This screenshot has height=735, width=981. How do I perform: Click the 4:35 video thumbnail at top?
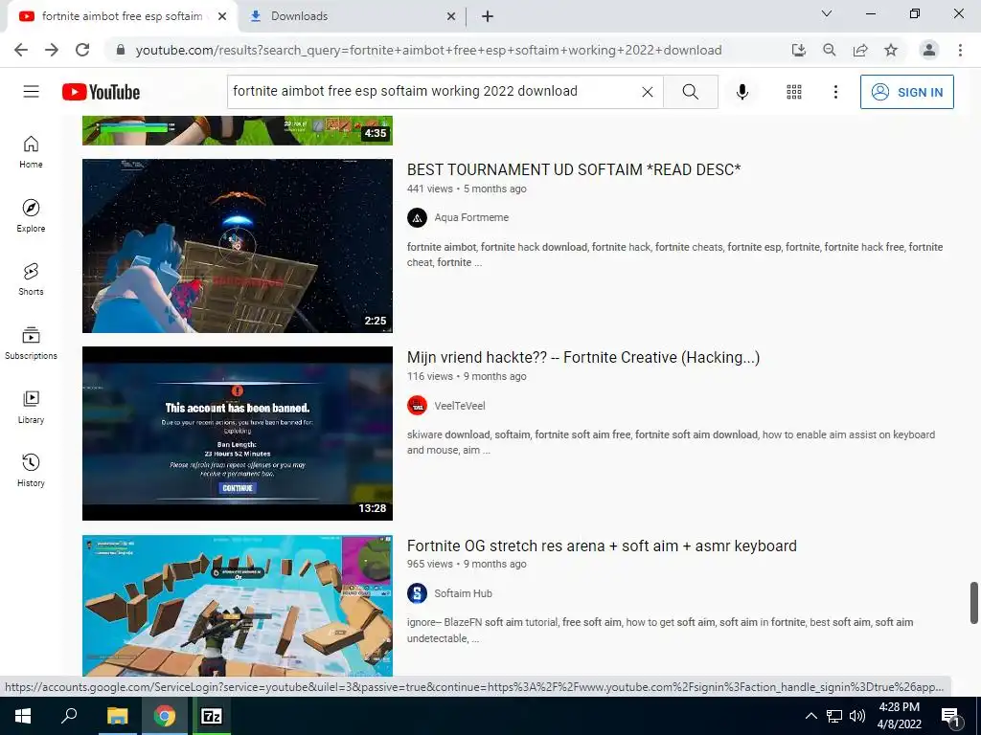coord(238,130)
